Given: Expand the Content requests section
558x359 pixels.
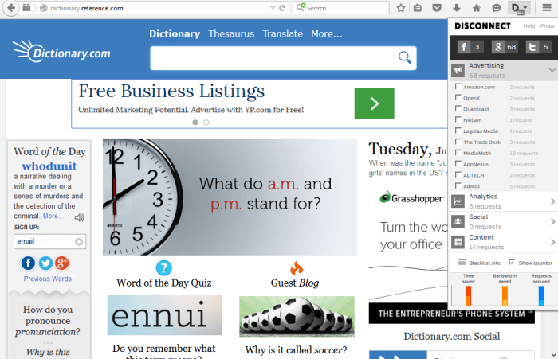Looking at the screenshot, I should (x=552, y=242).
